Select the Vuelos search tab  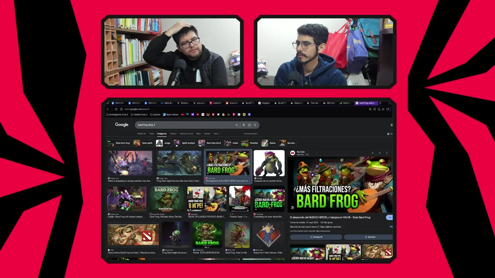click(x=207, y=134)
